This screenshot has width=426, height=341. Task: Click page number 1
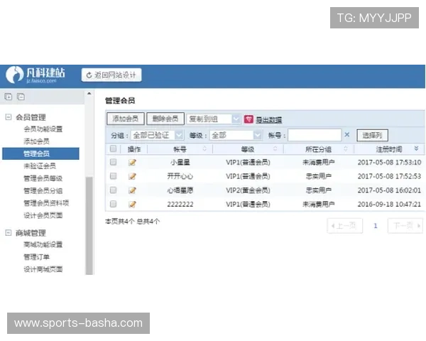376,225
